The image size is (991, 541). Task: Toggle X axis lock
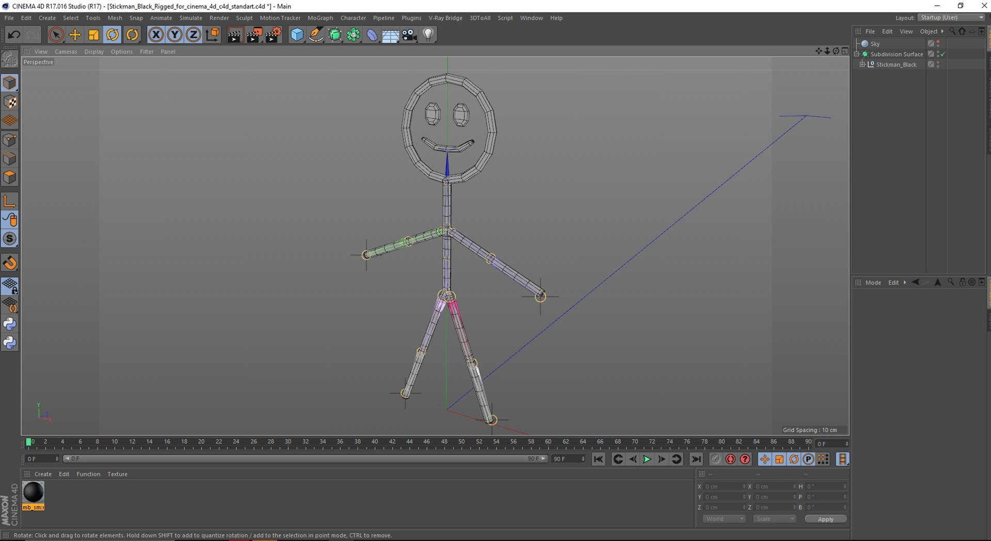[155, 35]
